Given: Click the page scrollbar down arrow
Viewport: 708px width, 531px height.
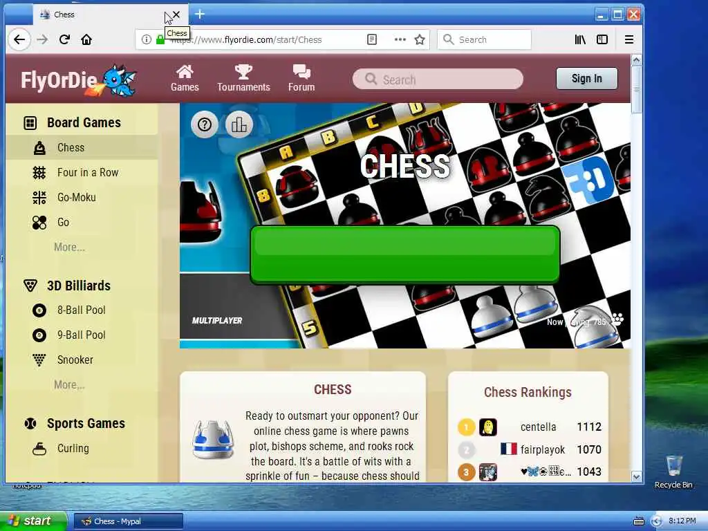Looking at the screenshot, I should pos(636,477).
